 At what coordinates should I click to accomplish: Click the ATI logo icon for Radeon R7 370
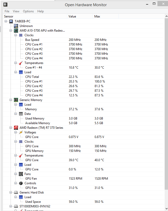point(16,127)
